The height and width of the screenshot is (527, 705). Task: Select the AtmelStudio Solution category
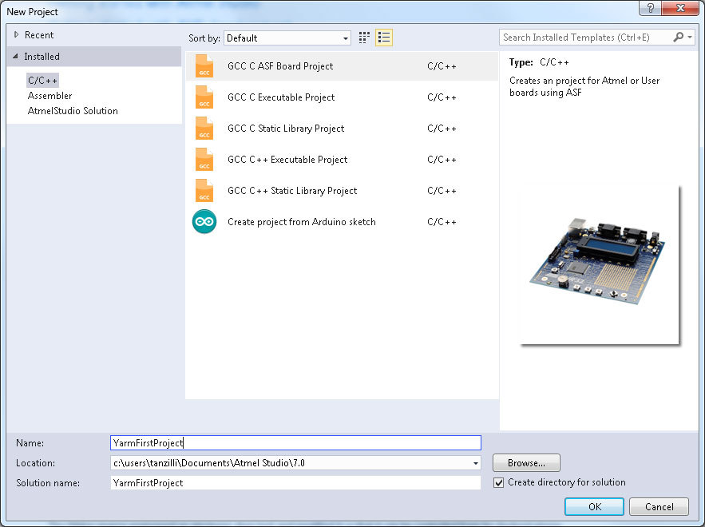tap(73, 111)
